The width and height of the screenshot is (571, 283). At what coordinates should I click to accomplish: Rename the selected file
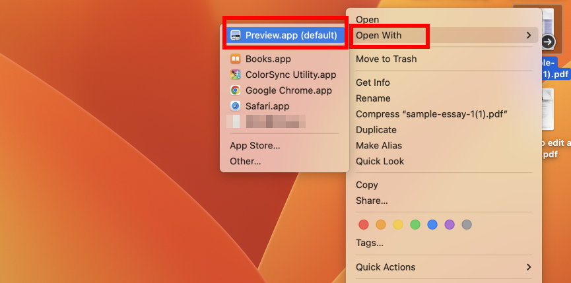[373, 98]
